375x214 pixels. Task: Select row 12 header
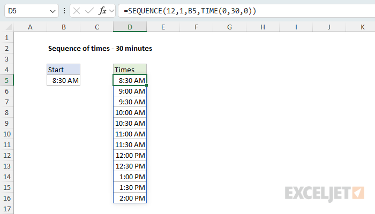[6, 156]
